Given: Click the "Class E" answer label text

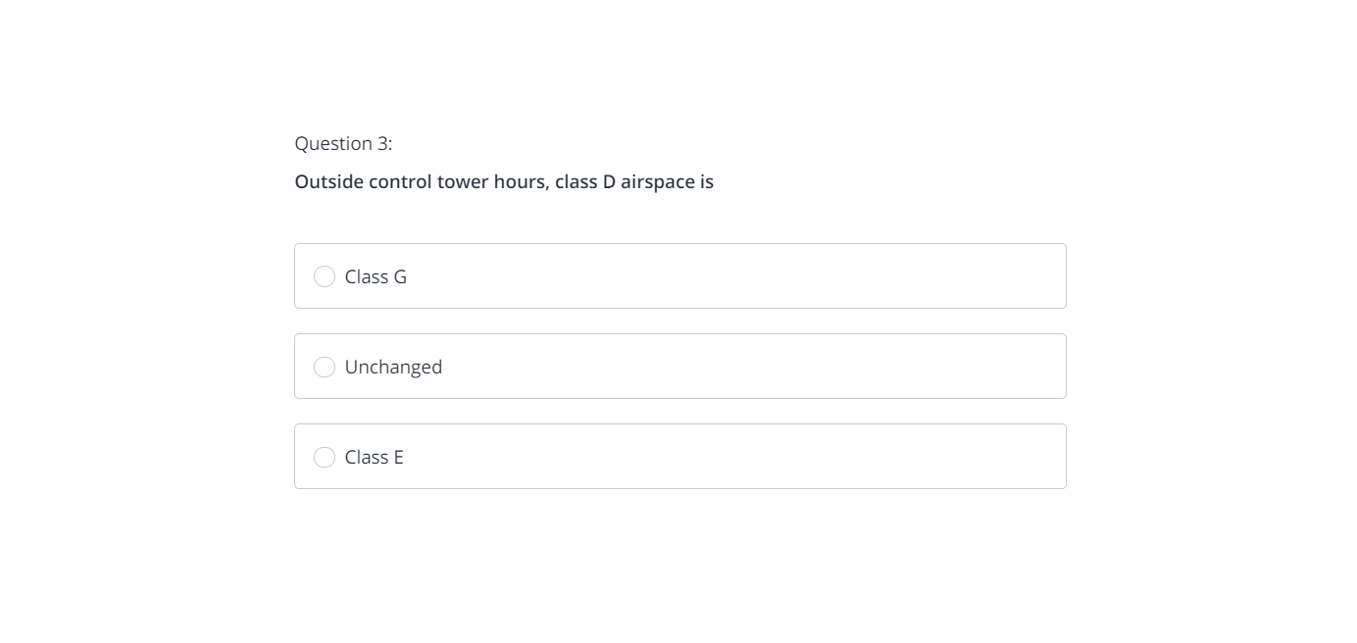Looking at the screenshot, I should point(375,457).
